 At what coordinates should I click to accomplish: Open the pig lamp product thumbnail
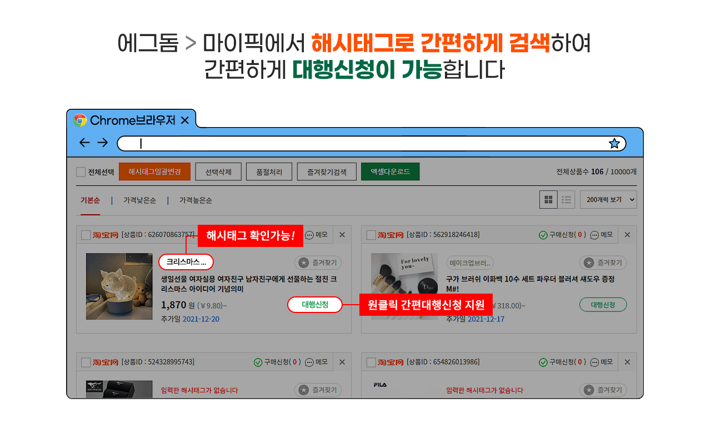(x=119, y=286)
